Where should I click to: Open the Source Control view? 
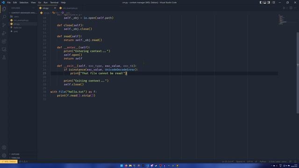tap(4, 25)
